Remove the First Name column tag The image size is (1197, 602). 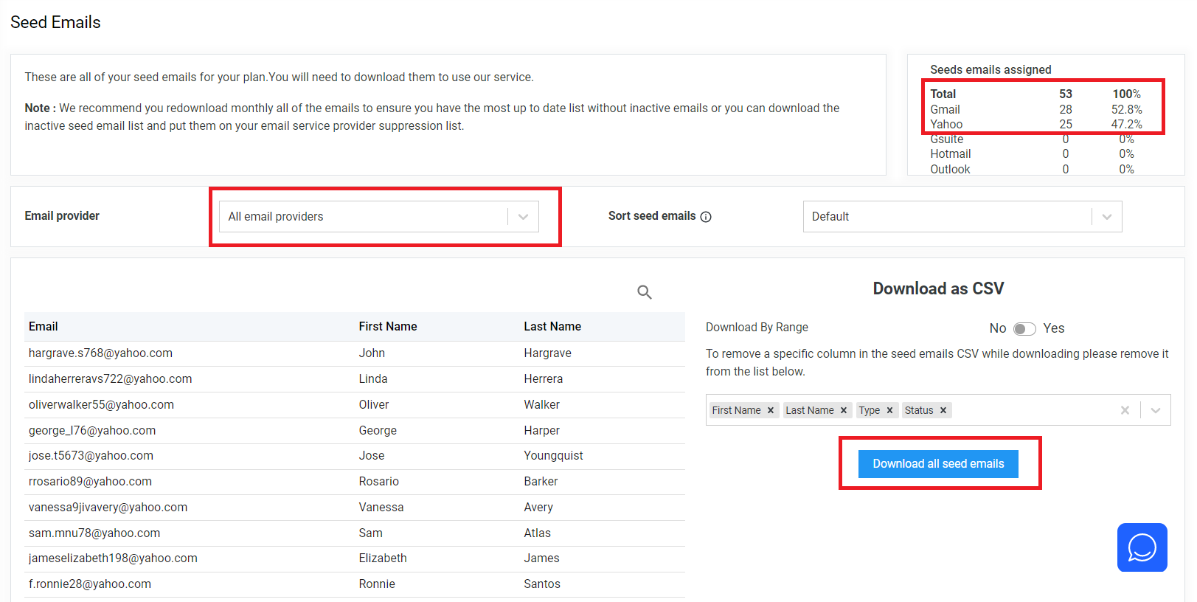(x=771, y=410)
